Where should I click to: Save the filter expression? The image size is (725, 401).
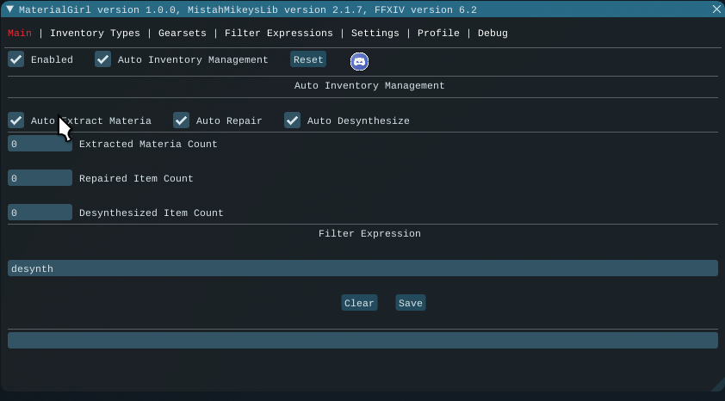click(411, 303)
